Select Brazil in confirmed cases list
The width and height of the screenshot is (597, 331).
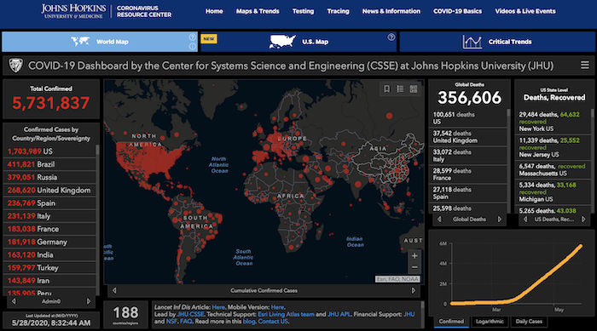[x=49, y=164]
